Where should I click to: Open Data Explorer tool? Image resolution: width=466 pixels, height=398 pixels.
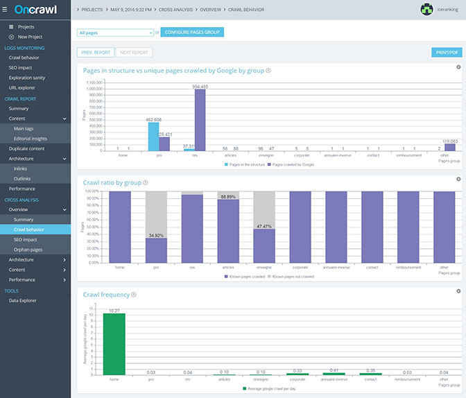23,301
